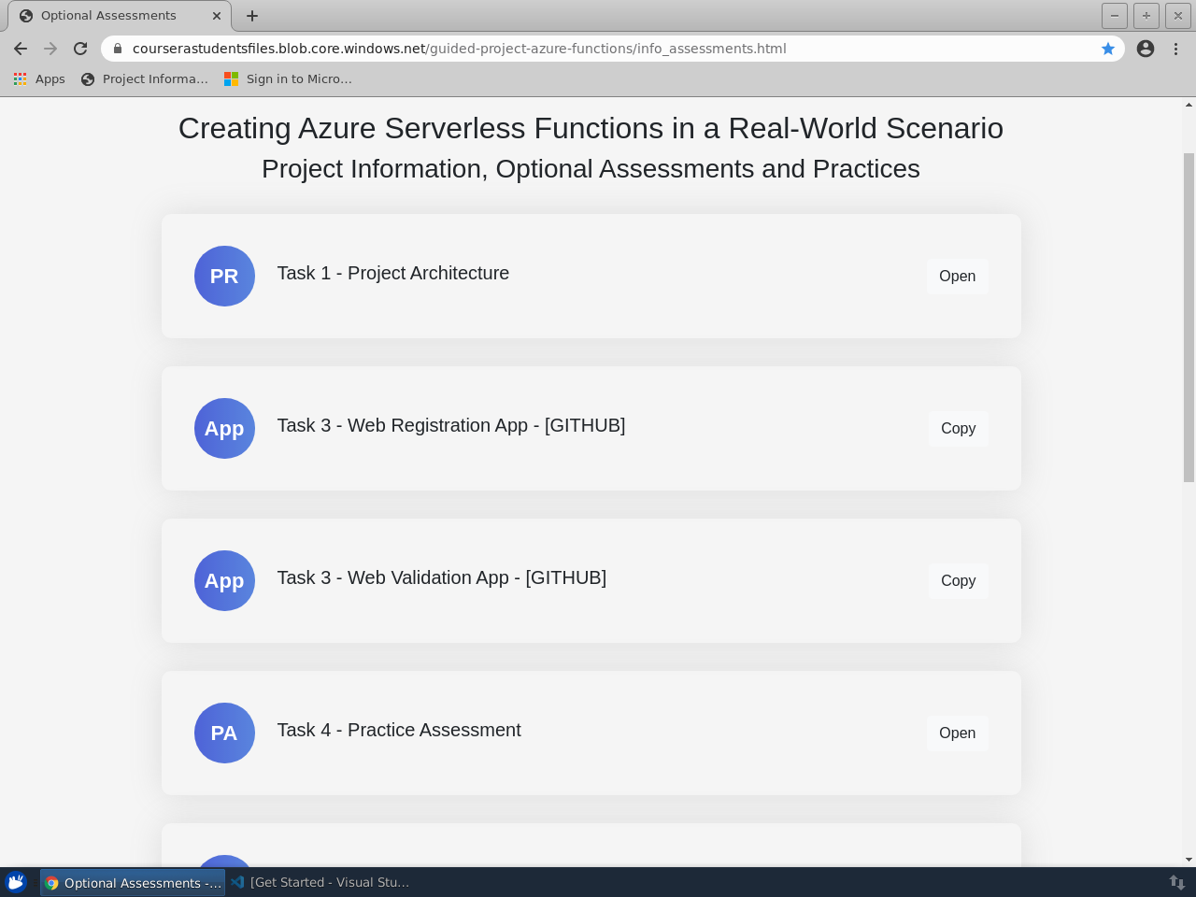Click the PA circle icon
Image resolution: width=1196 pixels, height=897 pixels.
point(224,733)
